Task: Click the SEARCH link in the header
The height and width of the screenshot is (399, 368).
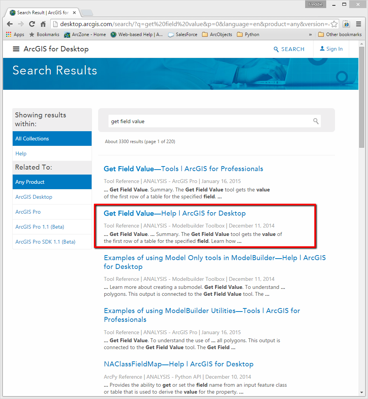Action: tap(289, 49)
